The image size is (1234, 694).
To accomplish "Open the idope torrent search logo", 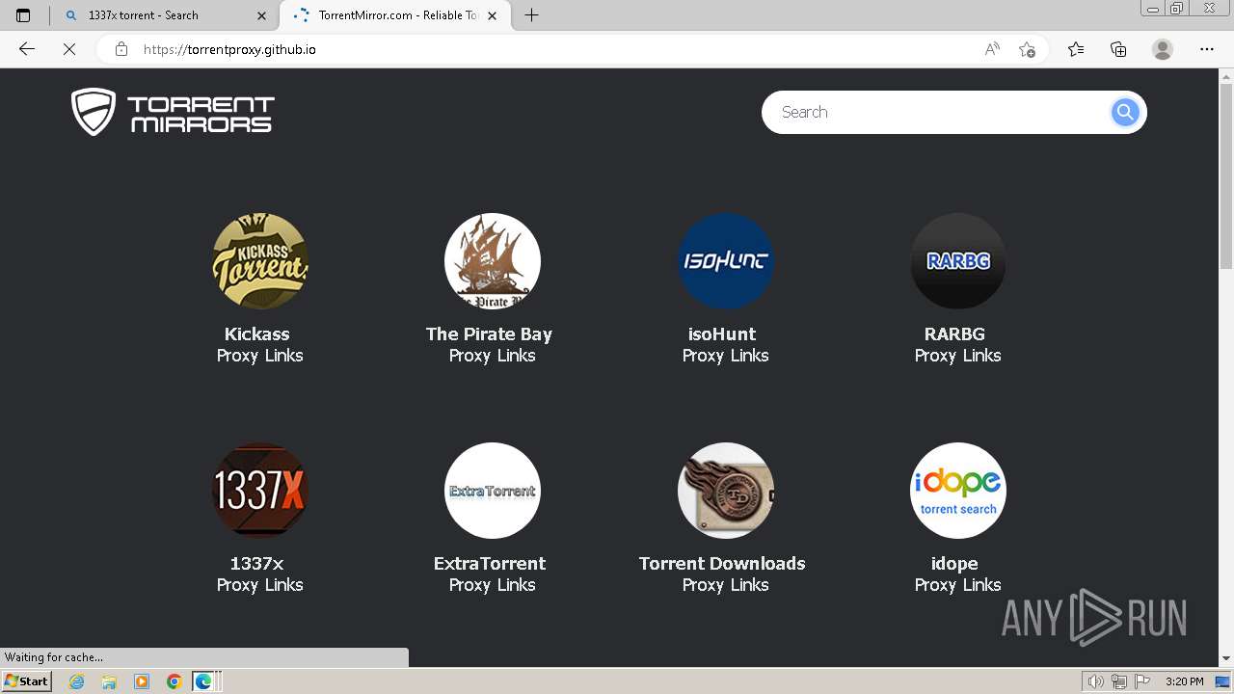I will (958, 491).
